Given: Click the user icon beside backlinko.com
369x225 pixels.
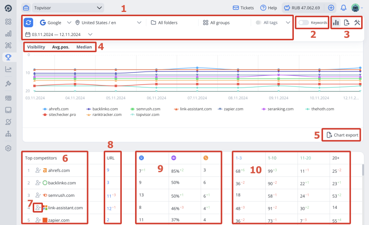Looking at the screenshot, I should [38, 182].
